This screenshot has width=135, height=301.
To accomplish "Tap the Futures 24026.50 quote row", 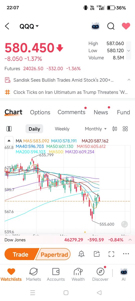I will click(x=43, y=68).
